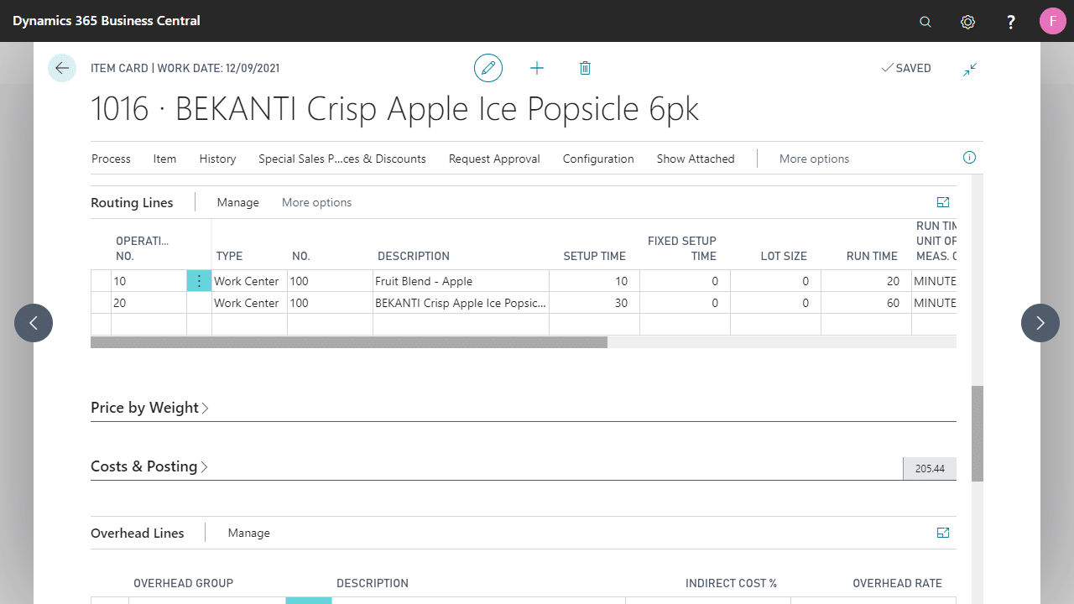Go to the next record arrow
Viewport: 1074px width, 604px height.
coord(1040,323)
